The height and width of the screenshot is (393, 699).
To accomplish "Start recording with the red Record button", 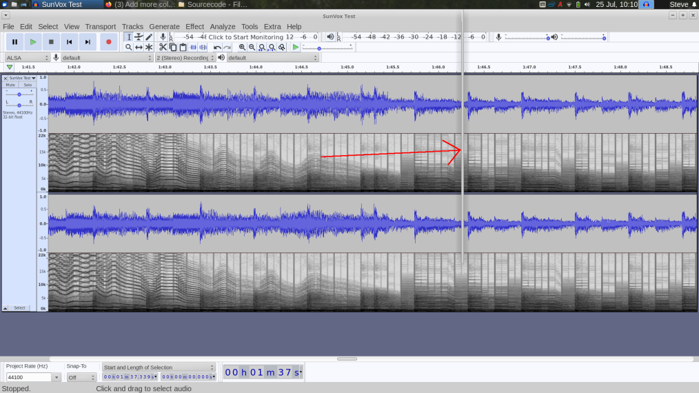I will click(x=108, y=42).
